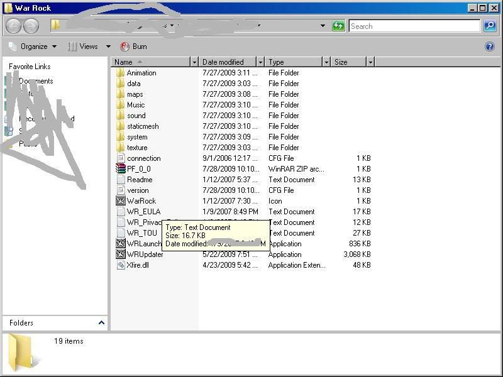503x377 pixels.
Task: Open the Views dropdown arrow
Action: click(108, 46)
